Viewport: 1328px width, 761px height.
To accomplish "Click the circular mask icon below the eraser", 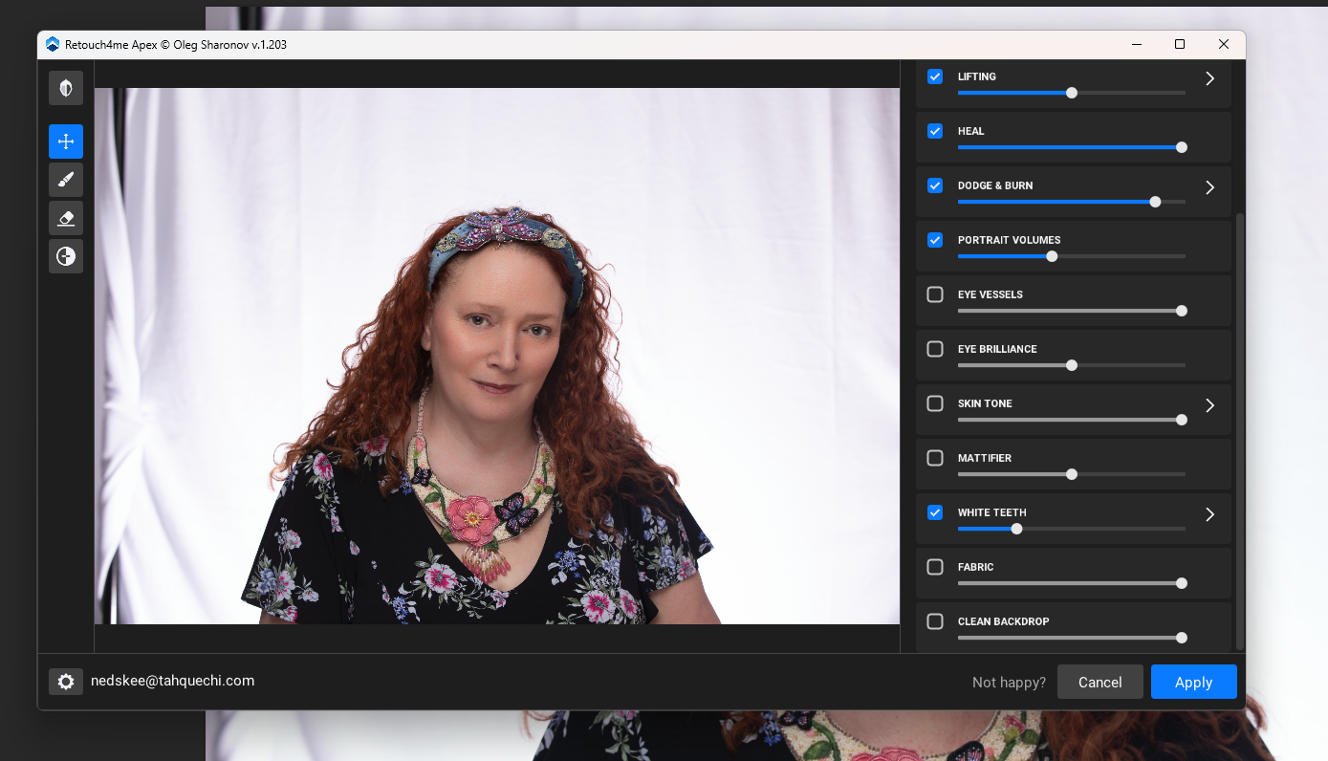I will pos(66,256).
